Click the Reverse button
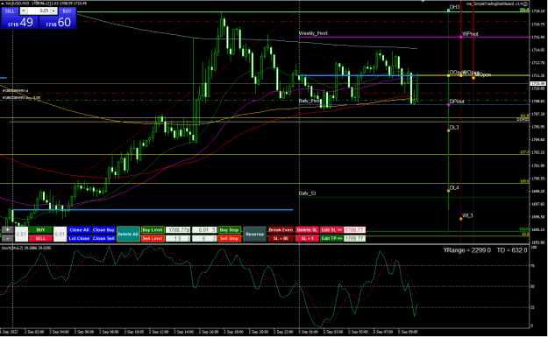Image resolution: width=548 pixels, height=337 pixels. point(254,234)
